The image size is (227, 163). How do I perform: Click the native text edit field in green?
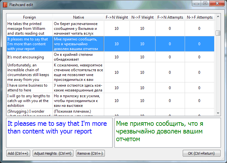pos(168,133)
